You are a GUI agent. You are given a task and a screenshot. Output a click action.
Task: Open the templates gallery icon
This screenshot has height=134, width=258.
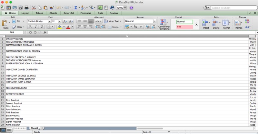click(x=9, y=7)
